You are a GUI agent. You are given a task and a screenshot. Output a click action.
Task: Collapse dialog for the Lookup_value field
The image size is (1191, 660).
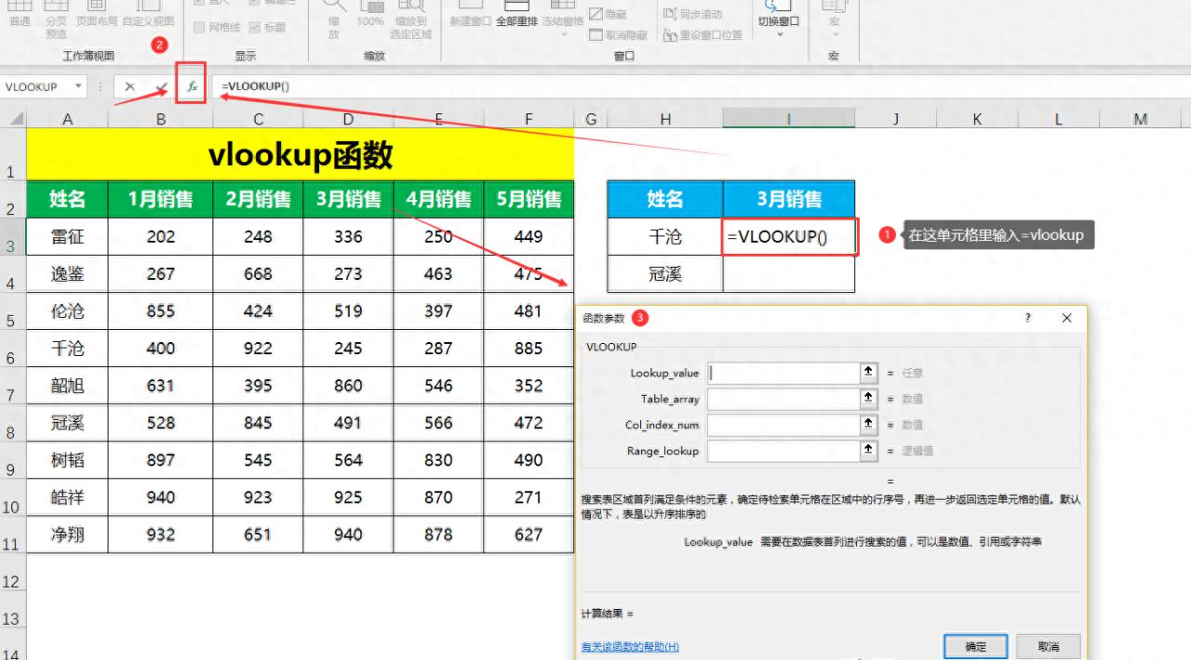coord(869,373)
